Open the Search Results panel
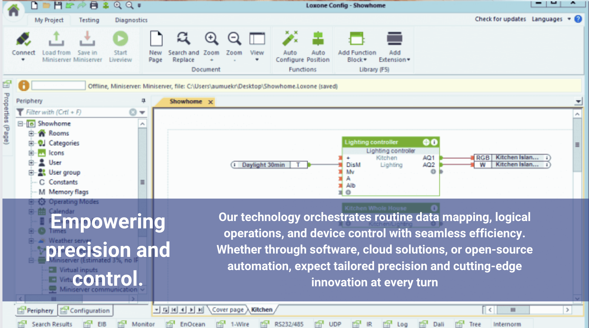Image resolution: width=589 pixels, height=328 pixels. pos(45,324)
